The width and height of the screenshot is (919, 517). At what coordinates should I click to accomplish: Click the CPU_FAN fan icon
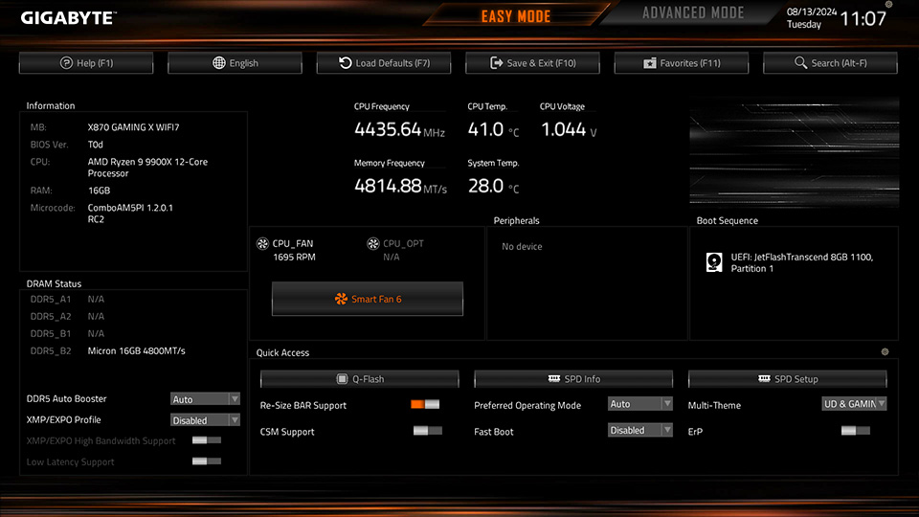(x=263, y=244)
